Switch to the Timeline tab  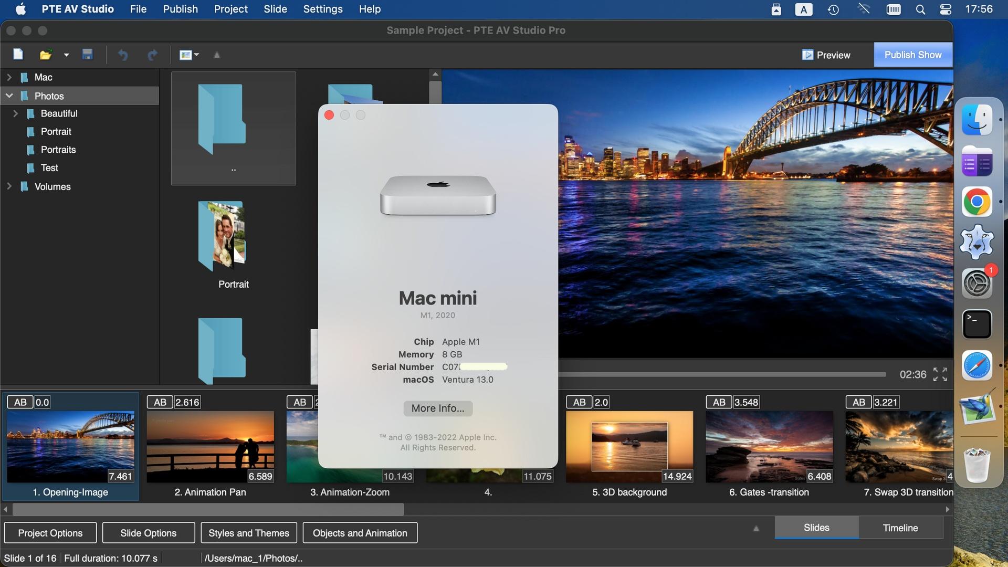[900, 528]
